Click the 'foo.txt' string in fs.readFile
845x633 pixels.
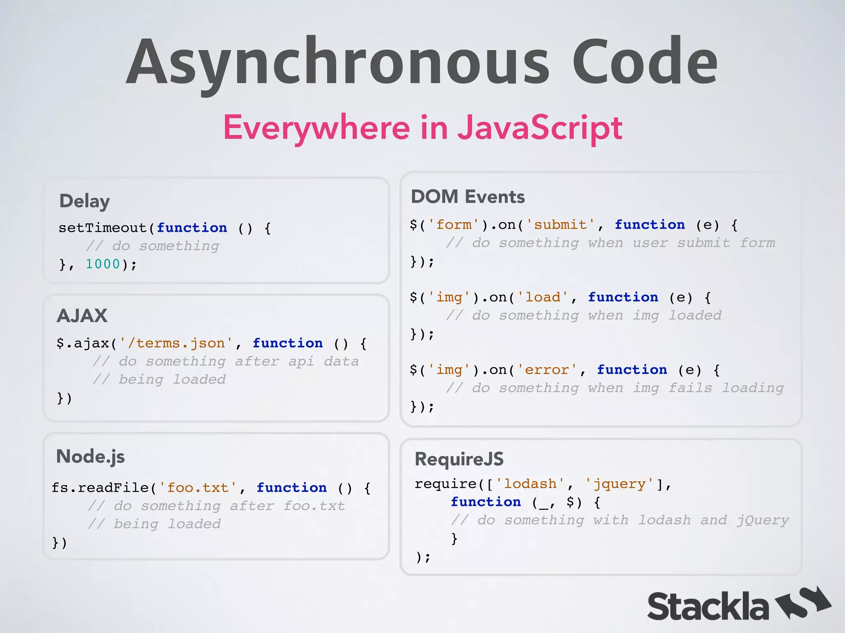tap(198, 488)
